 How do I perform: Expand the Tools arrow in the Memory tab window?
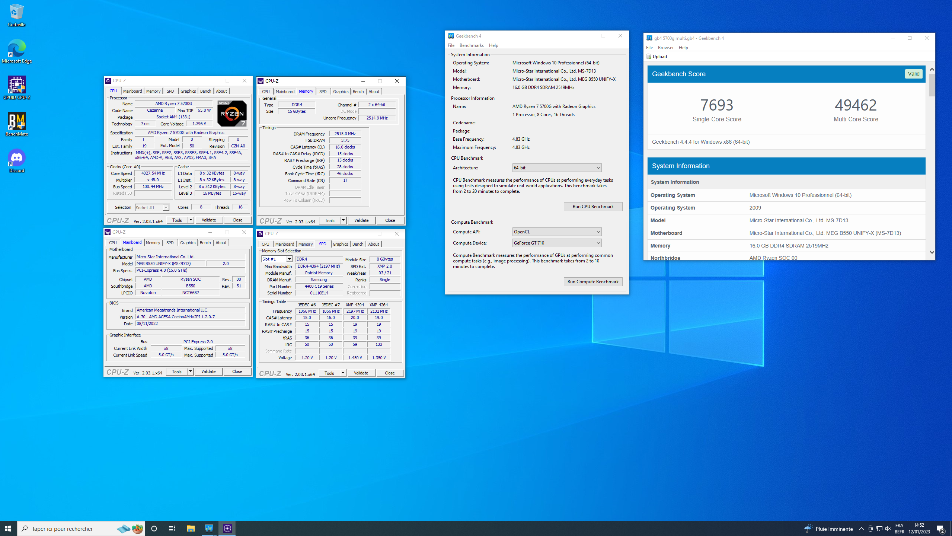pos(343,220)
